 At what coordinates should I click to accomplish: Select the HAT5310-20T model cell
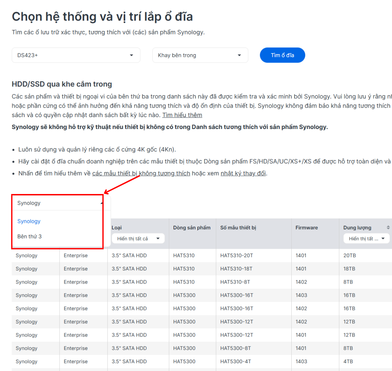point(236,256)
